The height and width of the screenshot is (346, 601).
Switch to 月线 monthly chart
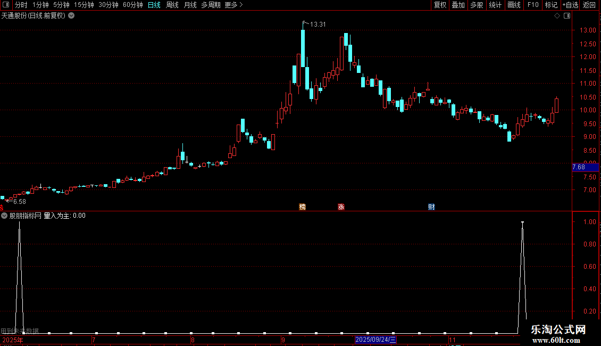coord(190,5)
